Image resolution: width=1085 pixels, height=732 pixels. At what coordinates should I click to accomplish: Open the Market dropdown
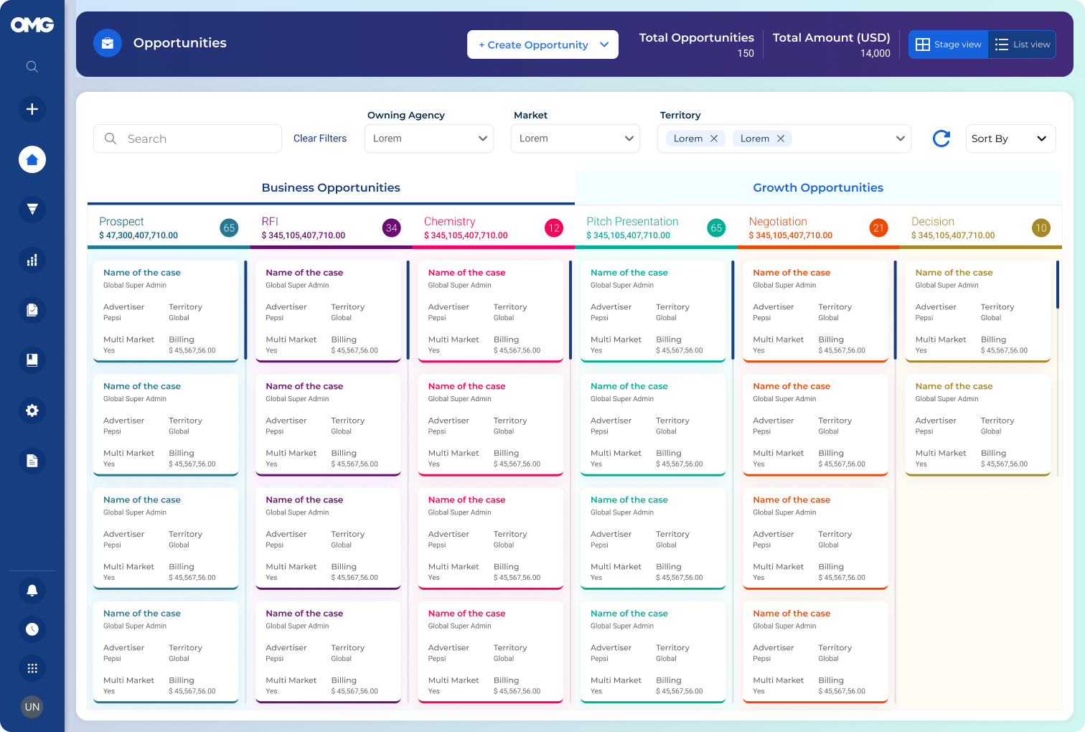click(x=576, y=139)
